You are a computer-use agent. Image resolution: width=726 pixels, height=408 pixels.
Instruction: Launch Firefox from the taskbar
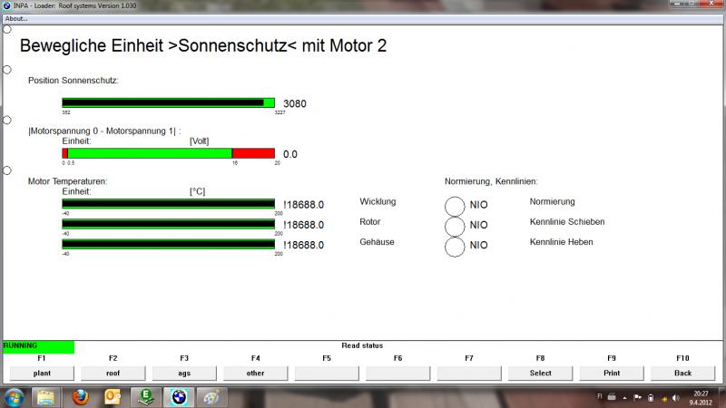click(80, 397)
